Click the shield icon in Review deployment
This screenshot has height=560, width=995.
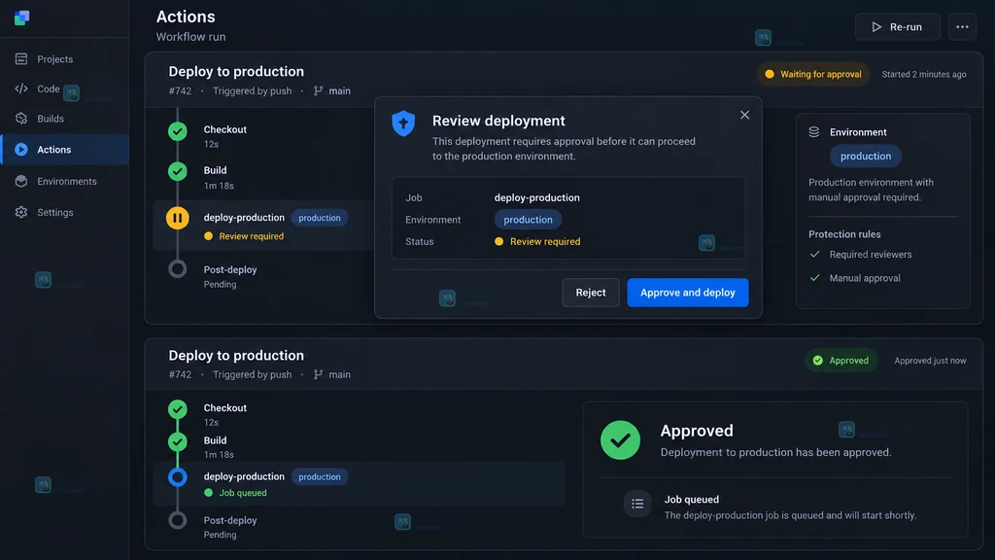pos(403,123)
